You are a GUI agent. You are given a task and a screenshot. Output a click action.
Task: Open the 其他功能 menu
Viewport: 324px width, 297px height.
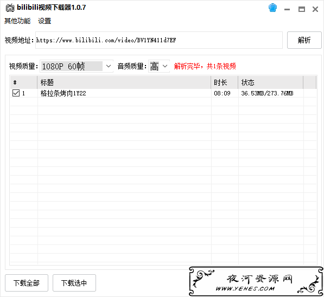coord(17,21)
